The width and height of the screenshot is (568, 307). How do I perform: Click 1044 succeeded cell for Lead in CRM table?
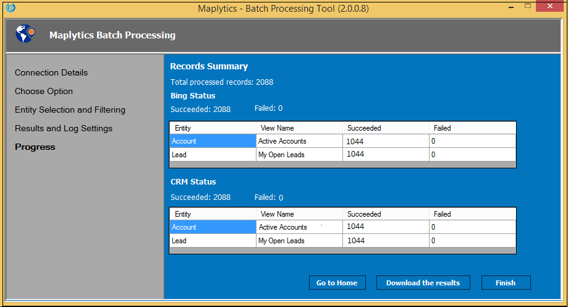386,241
